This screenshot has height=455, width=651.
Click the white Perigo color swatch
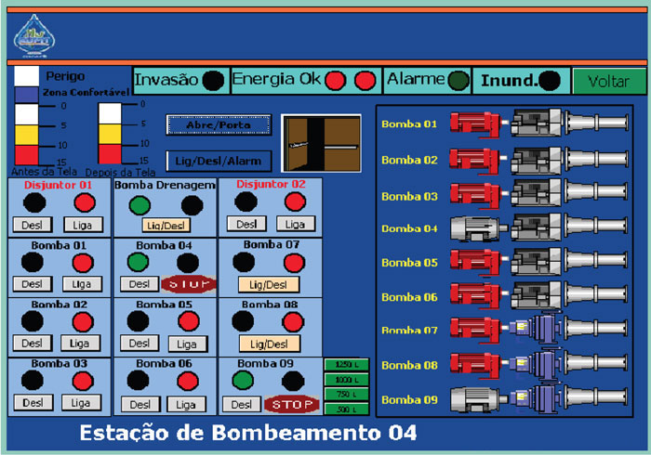pyautogui.click(x=26, y=76)
